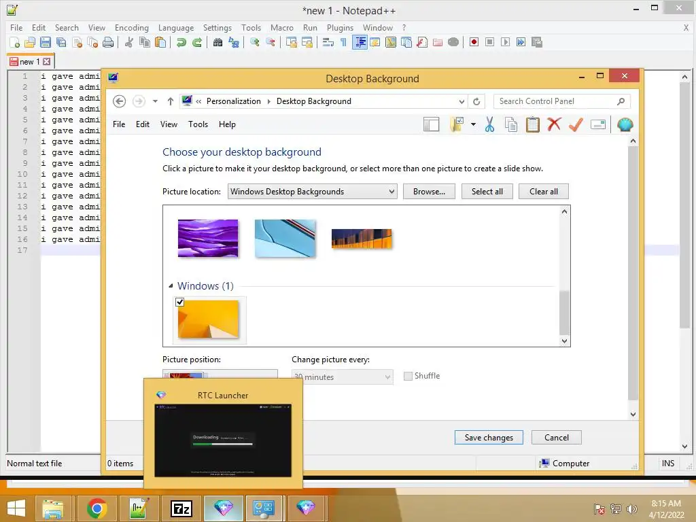Open Google Chrome from the taskbar
Viewport: 696px width, 522px height.
97,508
